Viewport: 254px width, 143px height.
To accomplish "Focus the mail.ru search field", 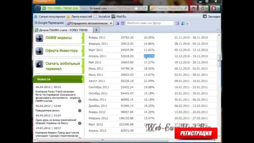I will click(x=171, y=8).
